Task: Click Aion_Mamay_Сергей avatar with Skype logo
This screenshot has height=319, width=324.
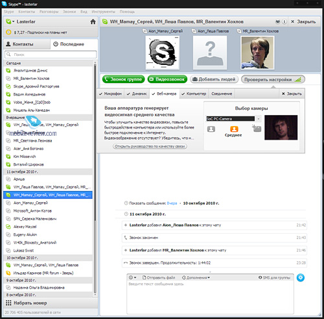Action: [x=162, y=53]
